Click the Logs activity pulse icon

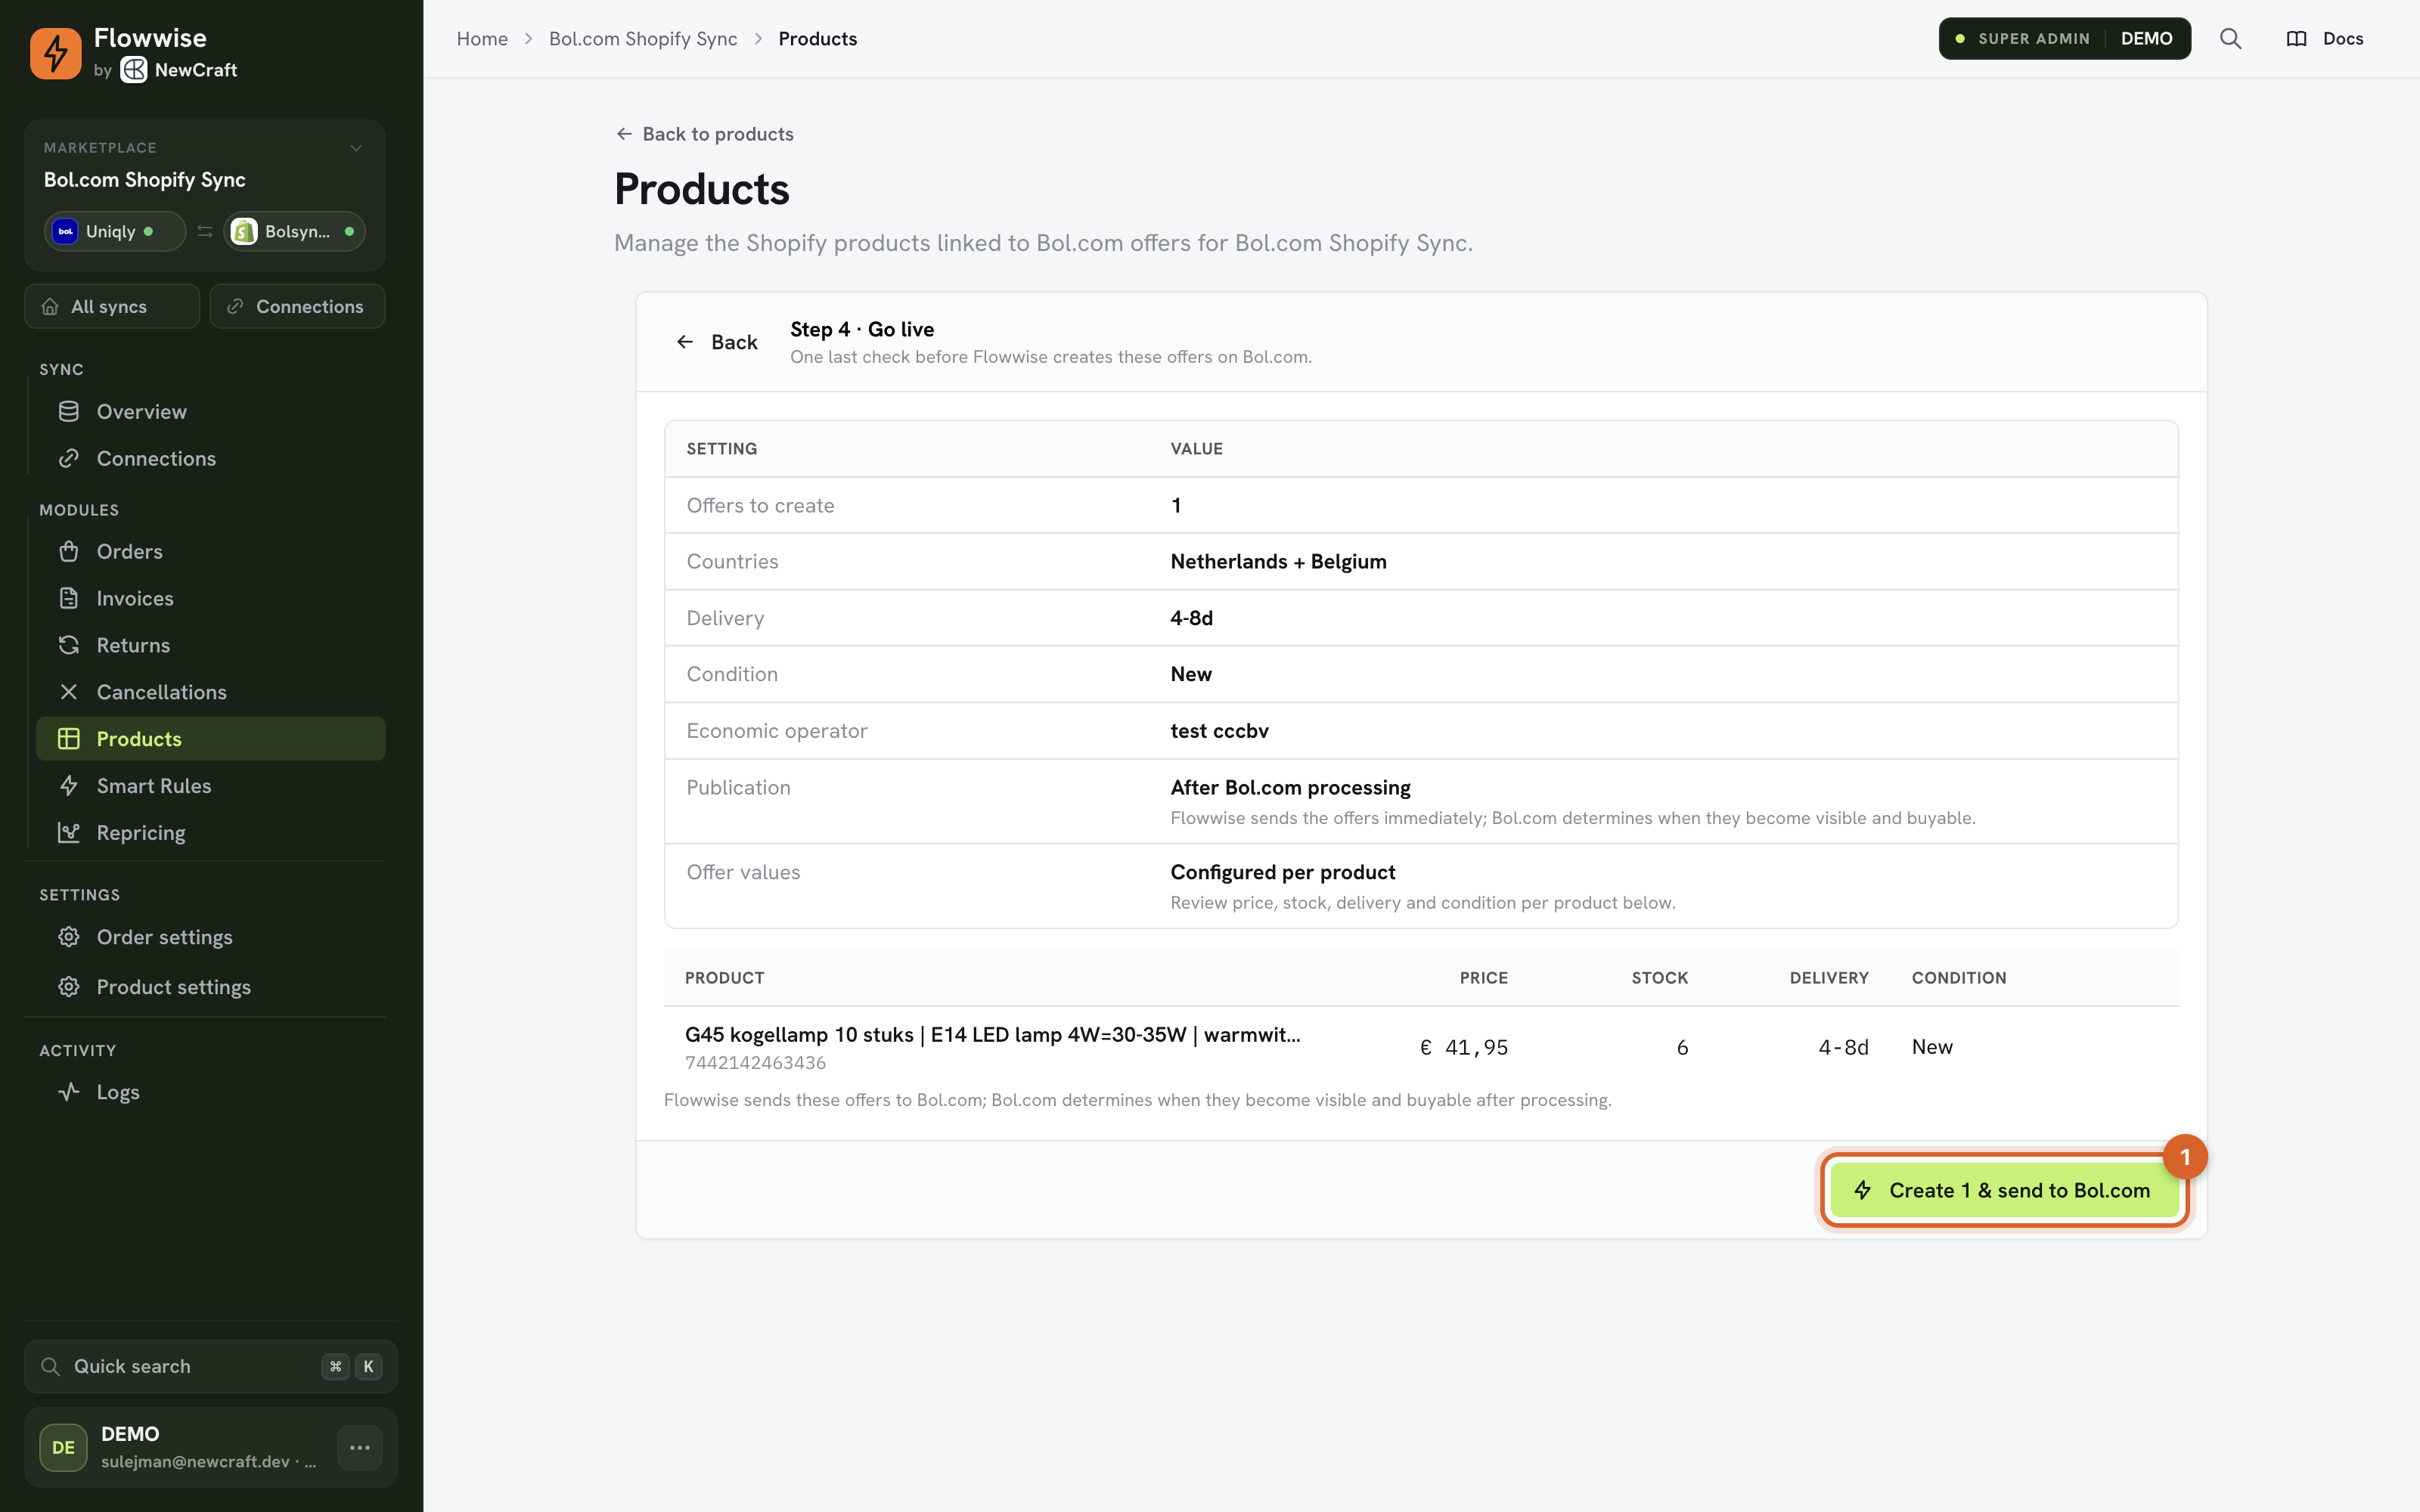[x=69, y=1092]
